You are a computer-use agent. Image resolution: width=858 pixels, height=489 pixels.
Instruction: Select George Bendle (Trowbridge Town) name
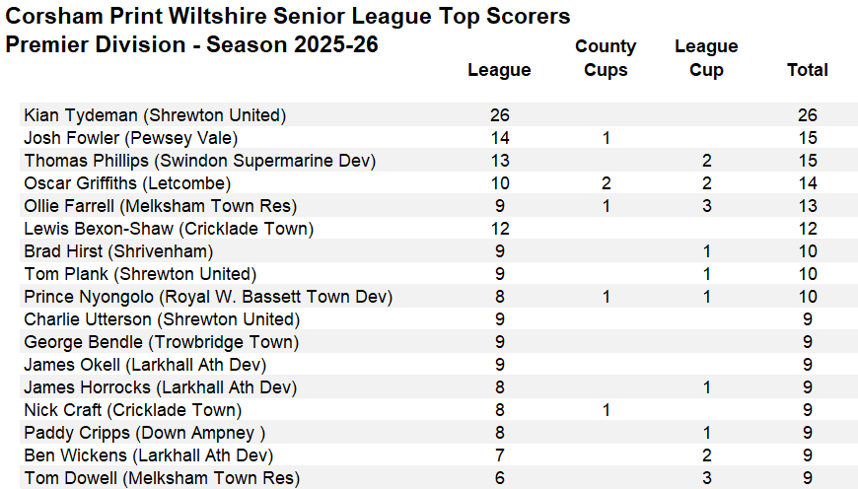(161, 342)
